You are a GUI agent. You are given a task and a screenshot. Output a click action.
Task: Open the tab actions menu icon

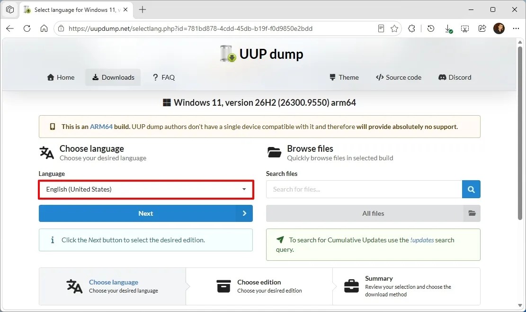(x=10, y=10)
